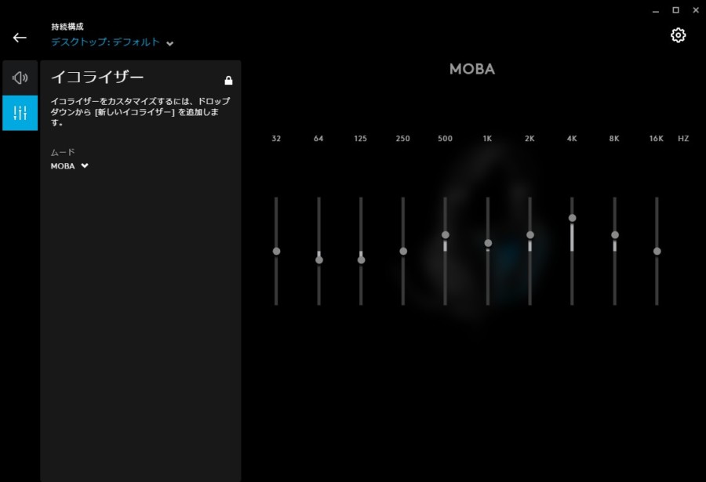Select the speaker volume sidebar icon
Screen dimensions: 706x482
pos(20,78)
